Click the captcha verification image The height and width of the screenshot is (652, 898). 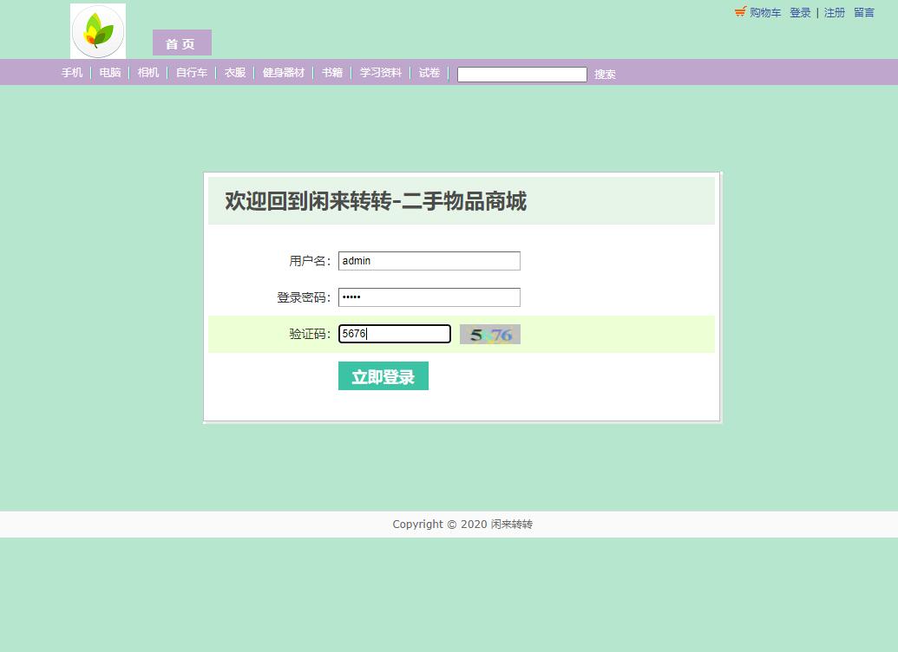pos(489,334)
